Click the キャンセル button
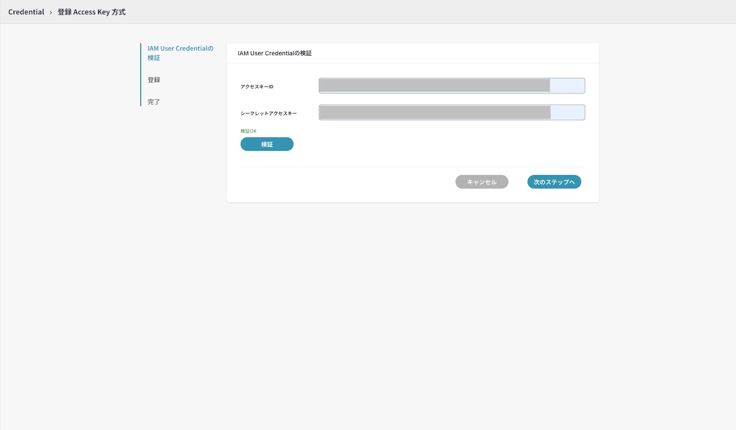This screenshot has height=430, width=736. 481,182
